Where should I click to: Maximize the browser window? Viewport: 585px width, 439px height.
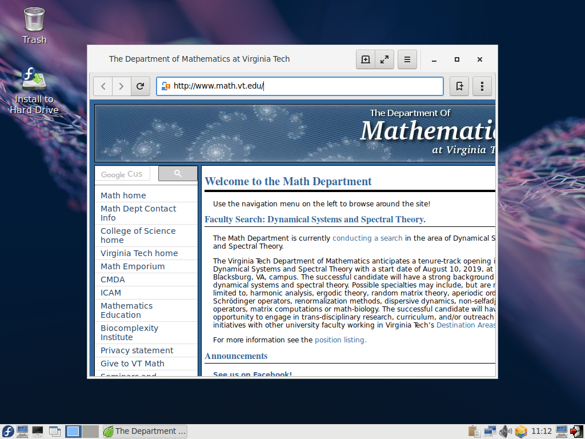click(456, 59)
